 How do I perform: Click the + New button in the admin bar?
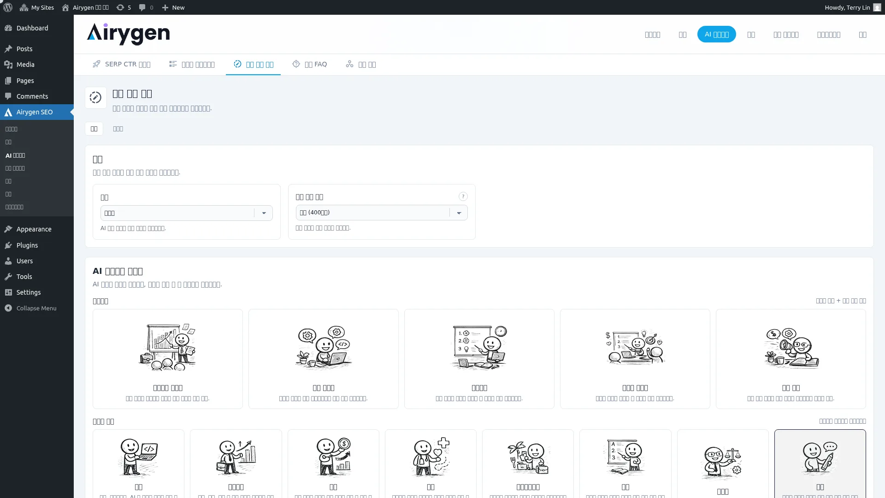(173, 7)
